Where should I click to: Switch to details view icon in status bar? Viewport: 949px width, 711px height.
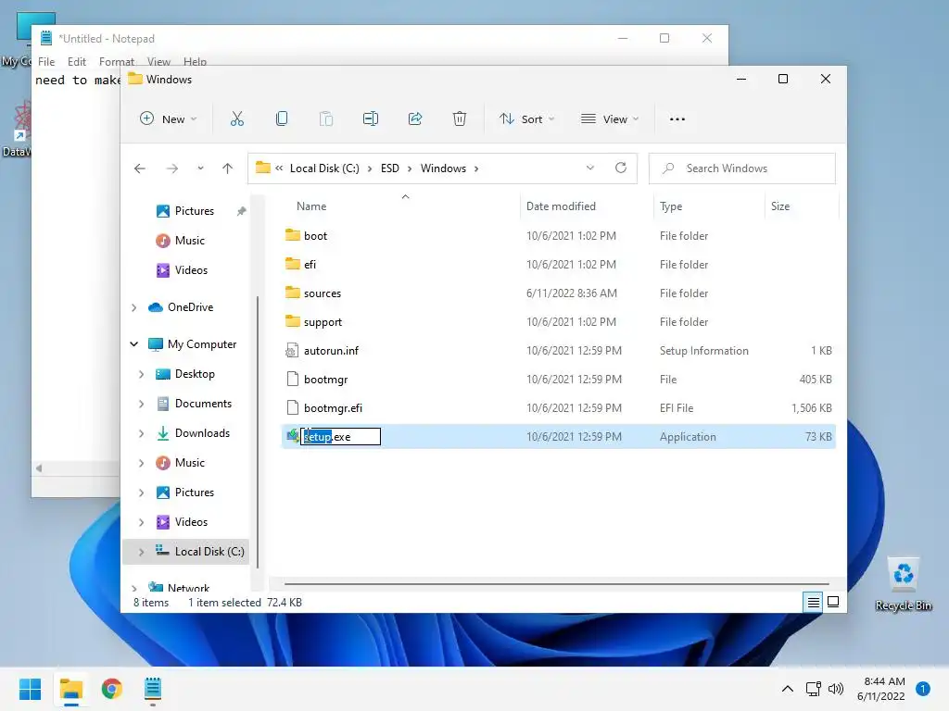(x=814, y=602)
